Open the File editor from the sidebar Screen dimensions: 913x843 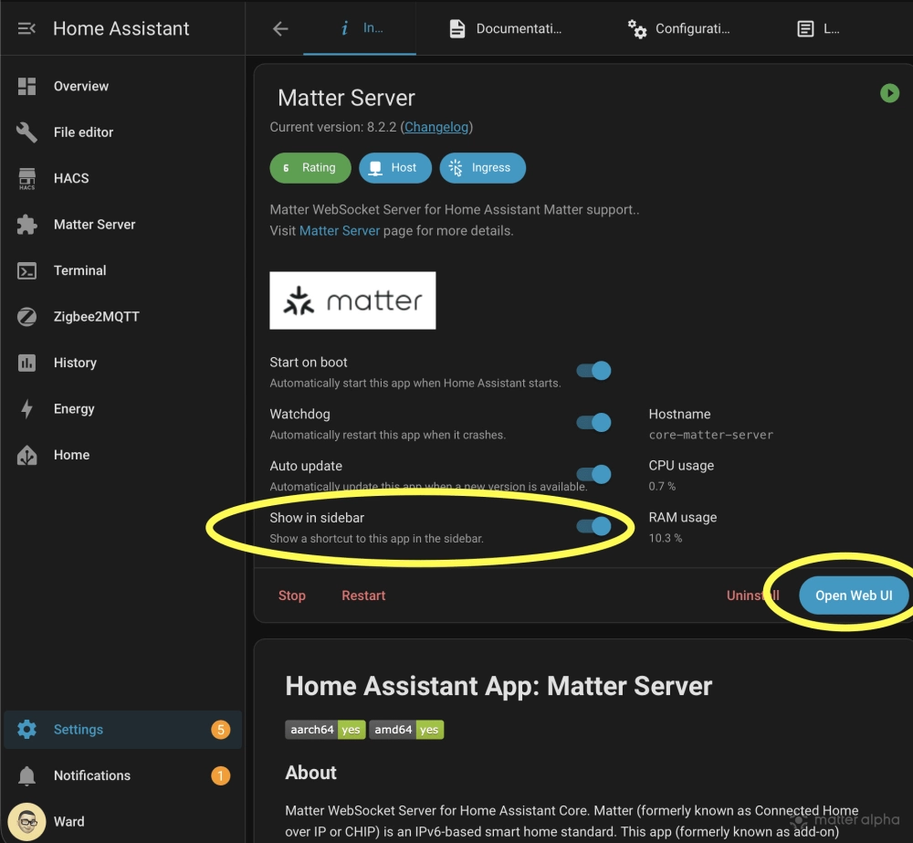pos(83,132)
